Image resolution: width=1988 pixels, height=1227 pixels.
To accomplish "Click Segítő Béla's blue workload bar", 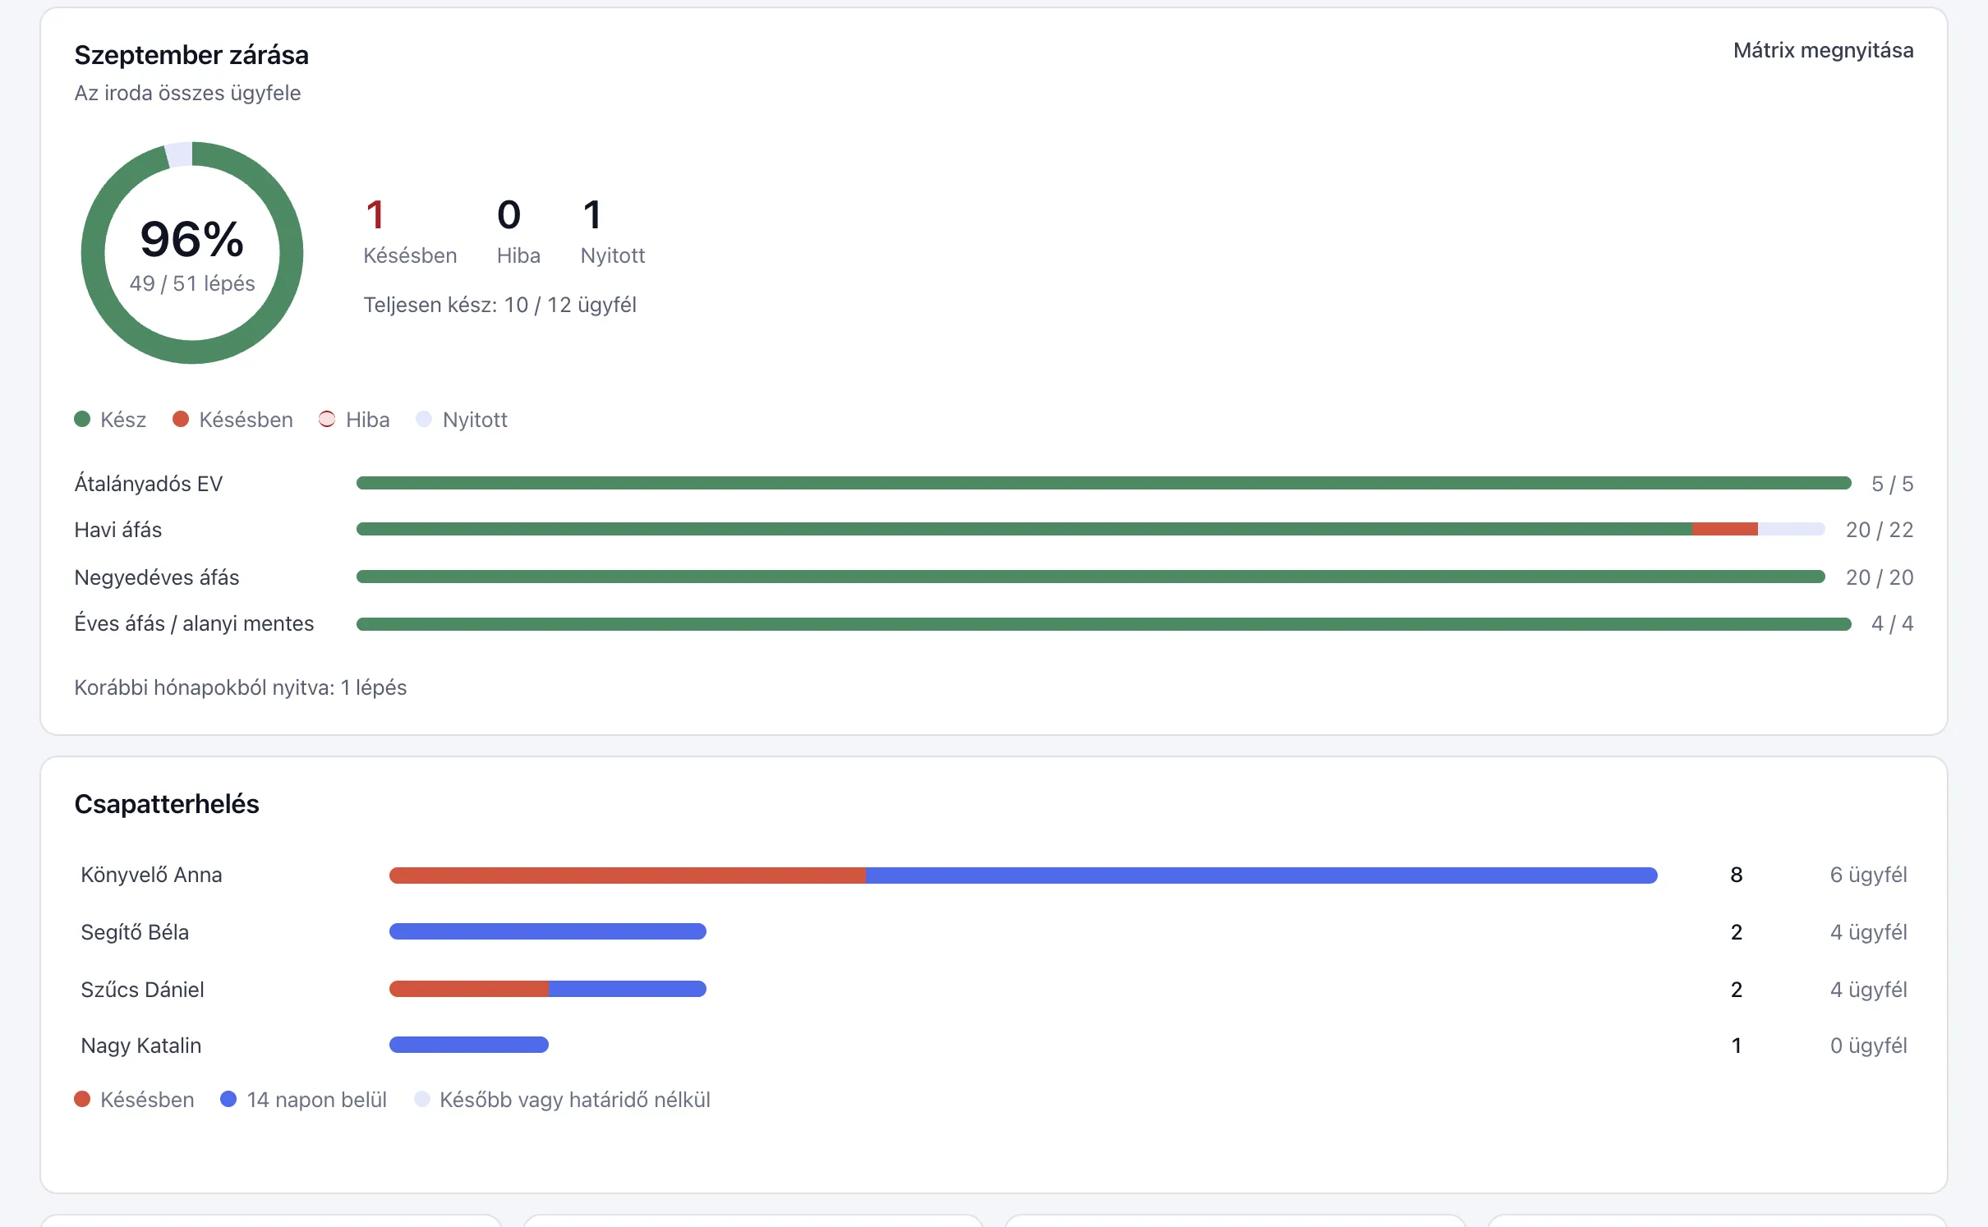I will click(548, 931).
